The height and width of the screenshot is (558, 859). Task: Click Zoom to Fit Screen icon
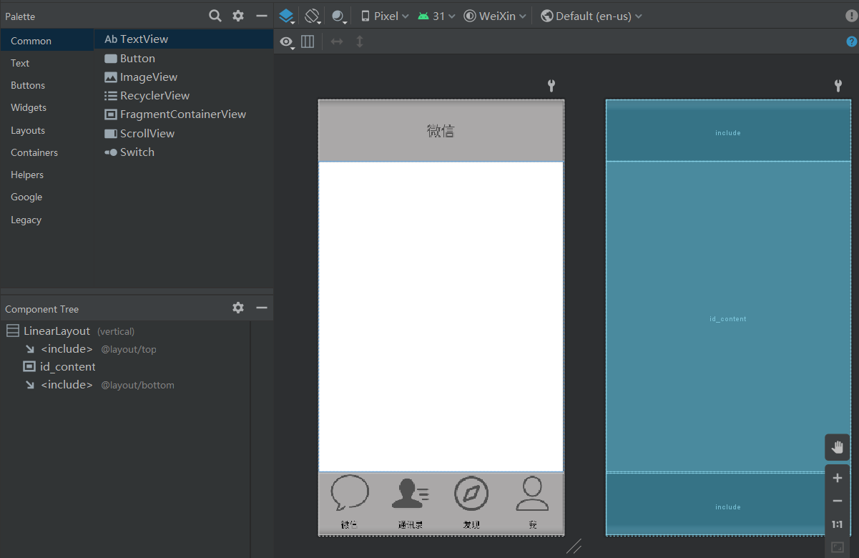tap(838, 547)
